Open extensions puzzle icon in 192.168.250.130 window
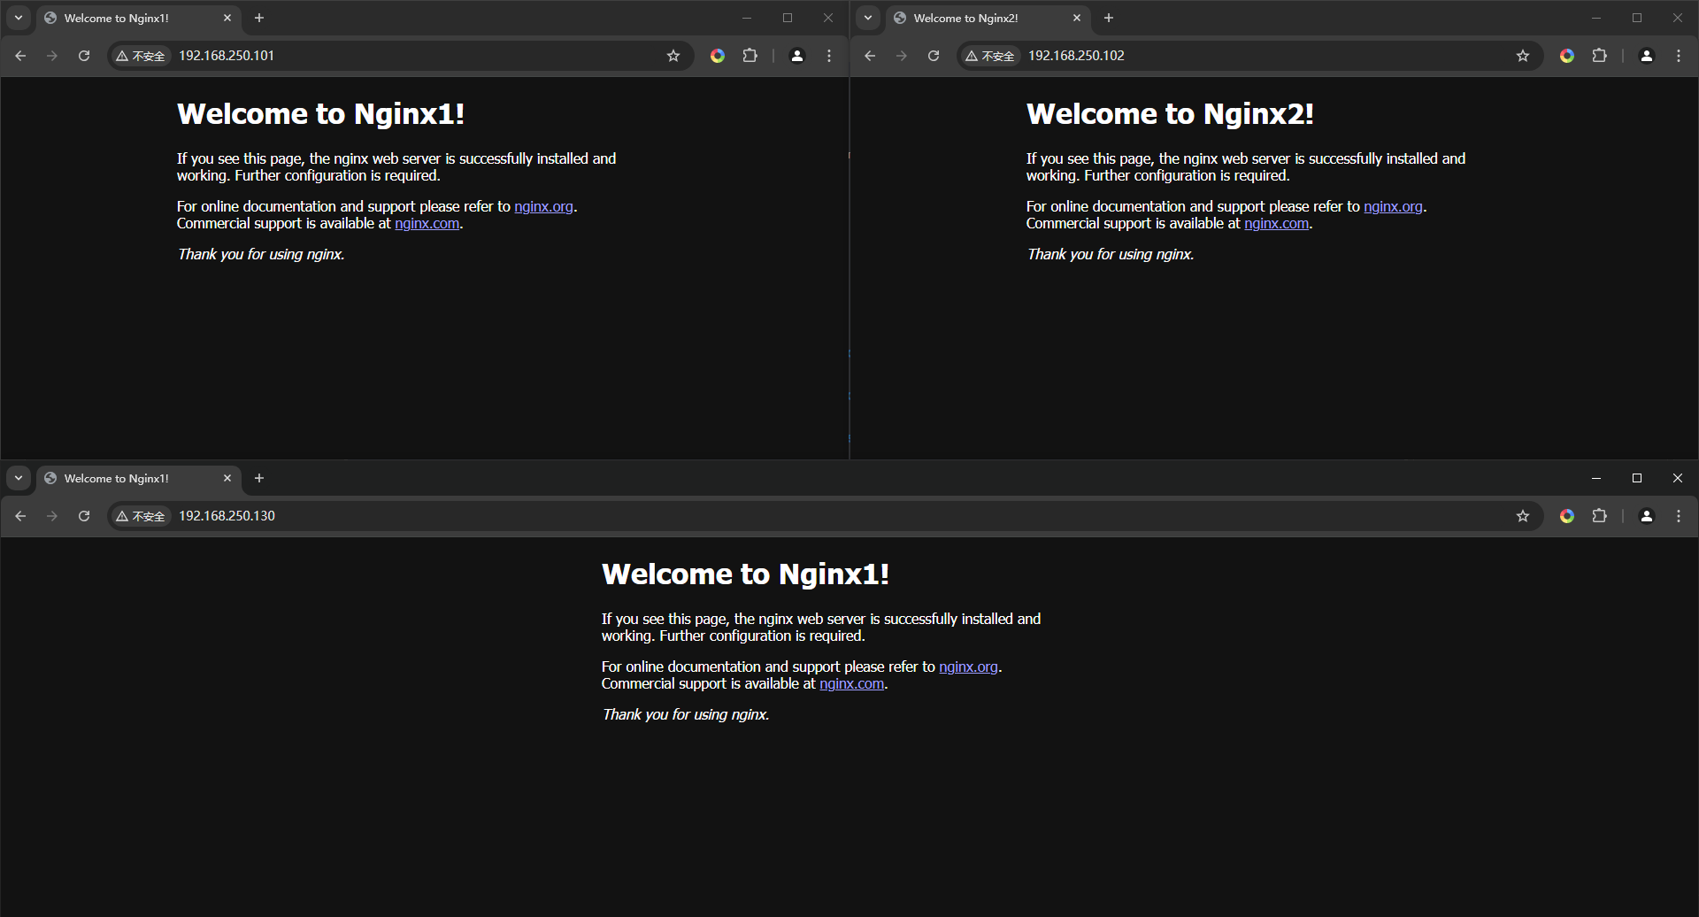 1599,516
